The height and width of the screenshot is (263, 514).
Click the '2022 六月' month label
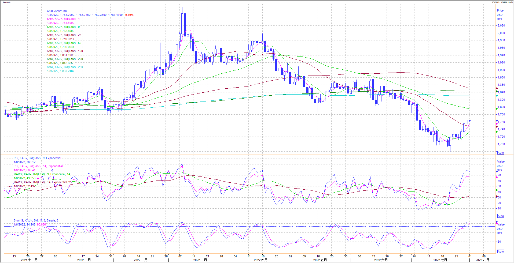tap(381, 260)
